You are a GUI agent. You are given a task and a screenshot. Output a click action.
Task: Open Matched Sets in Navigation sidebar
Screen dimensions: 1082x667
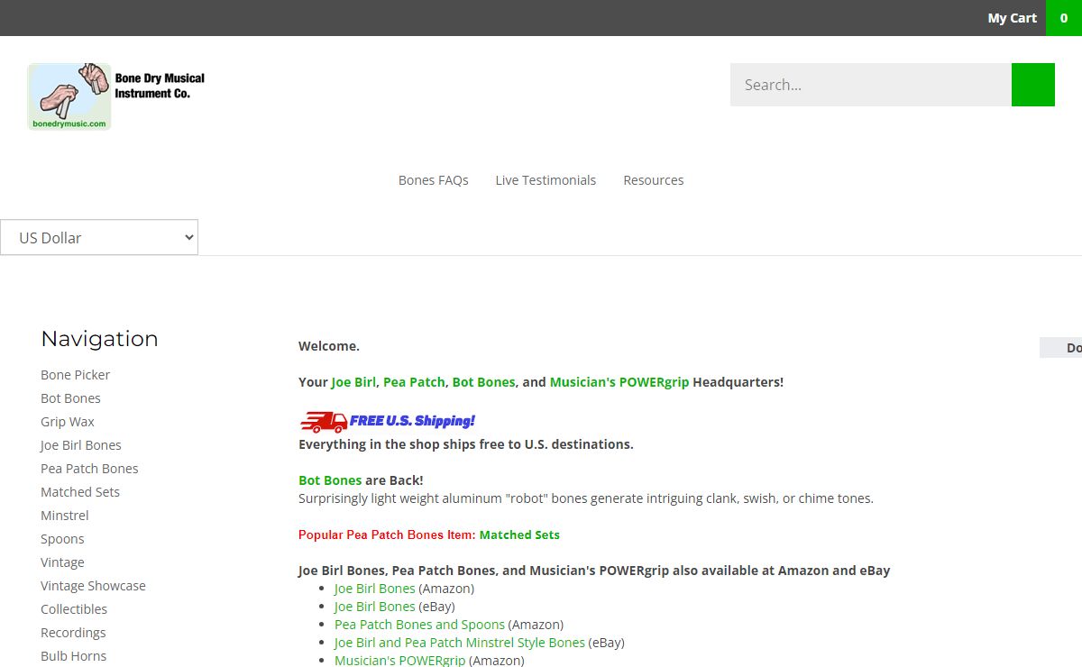[x=80, y=492]
